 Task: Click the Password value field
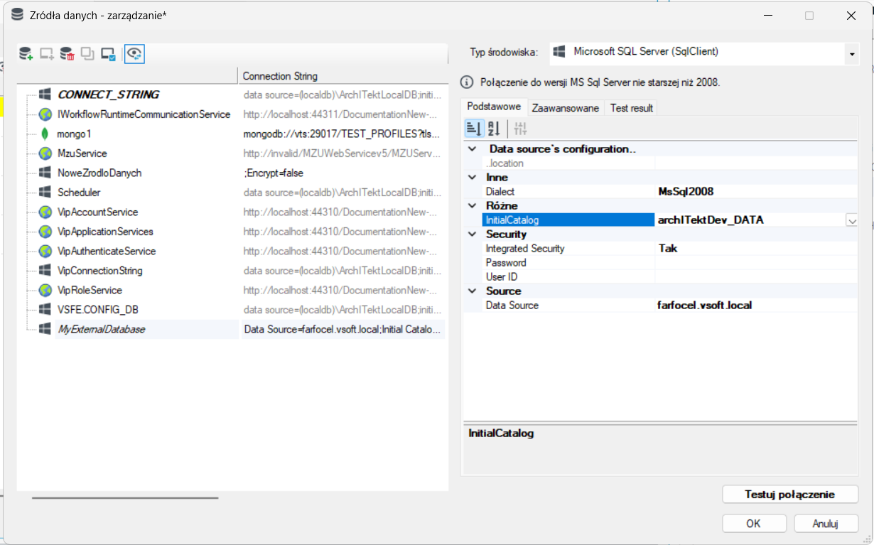click(x=756, y=263)
